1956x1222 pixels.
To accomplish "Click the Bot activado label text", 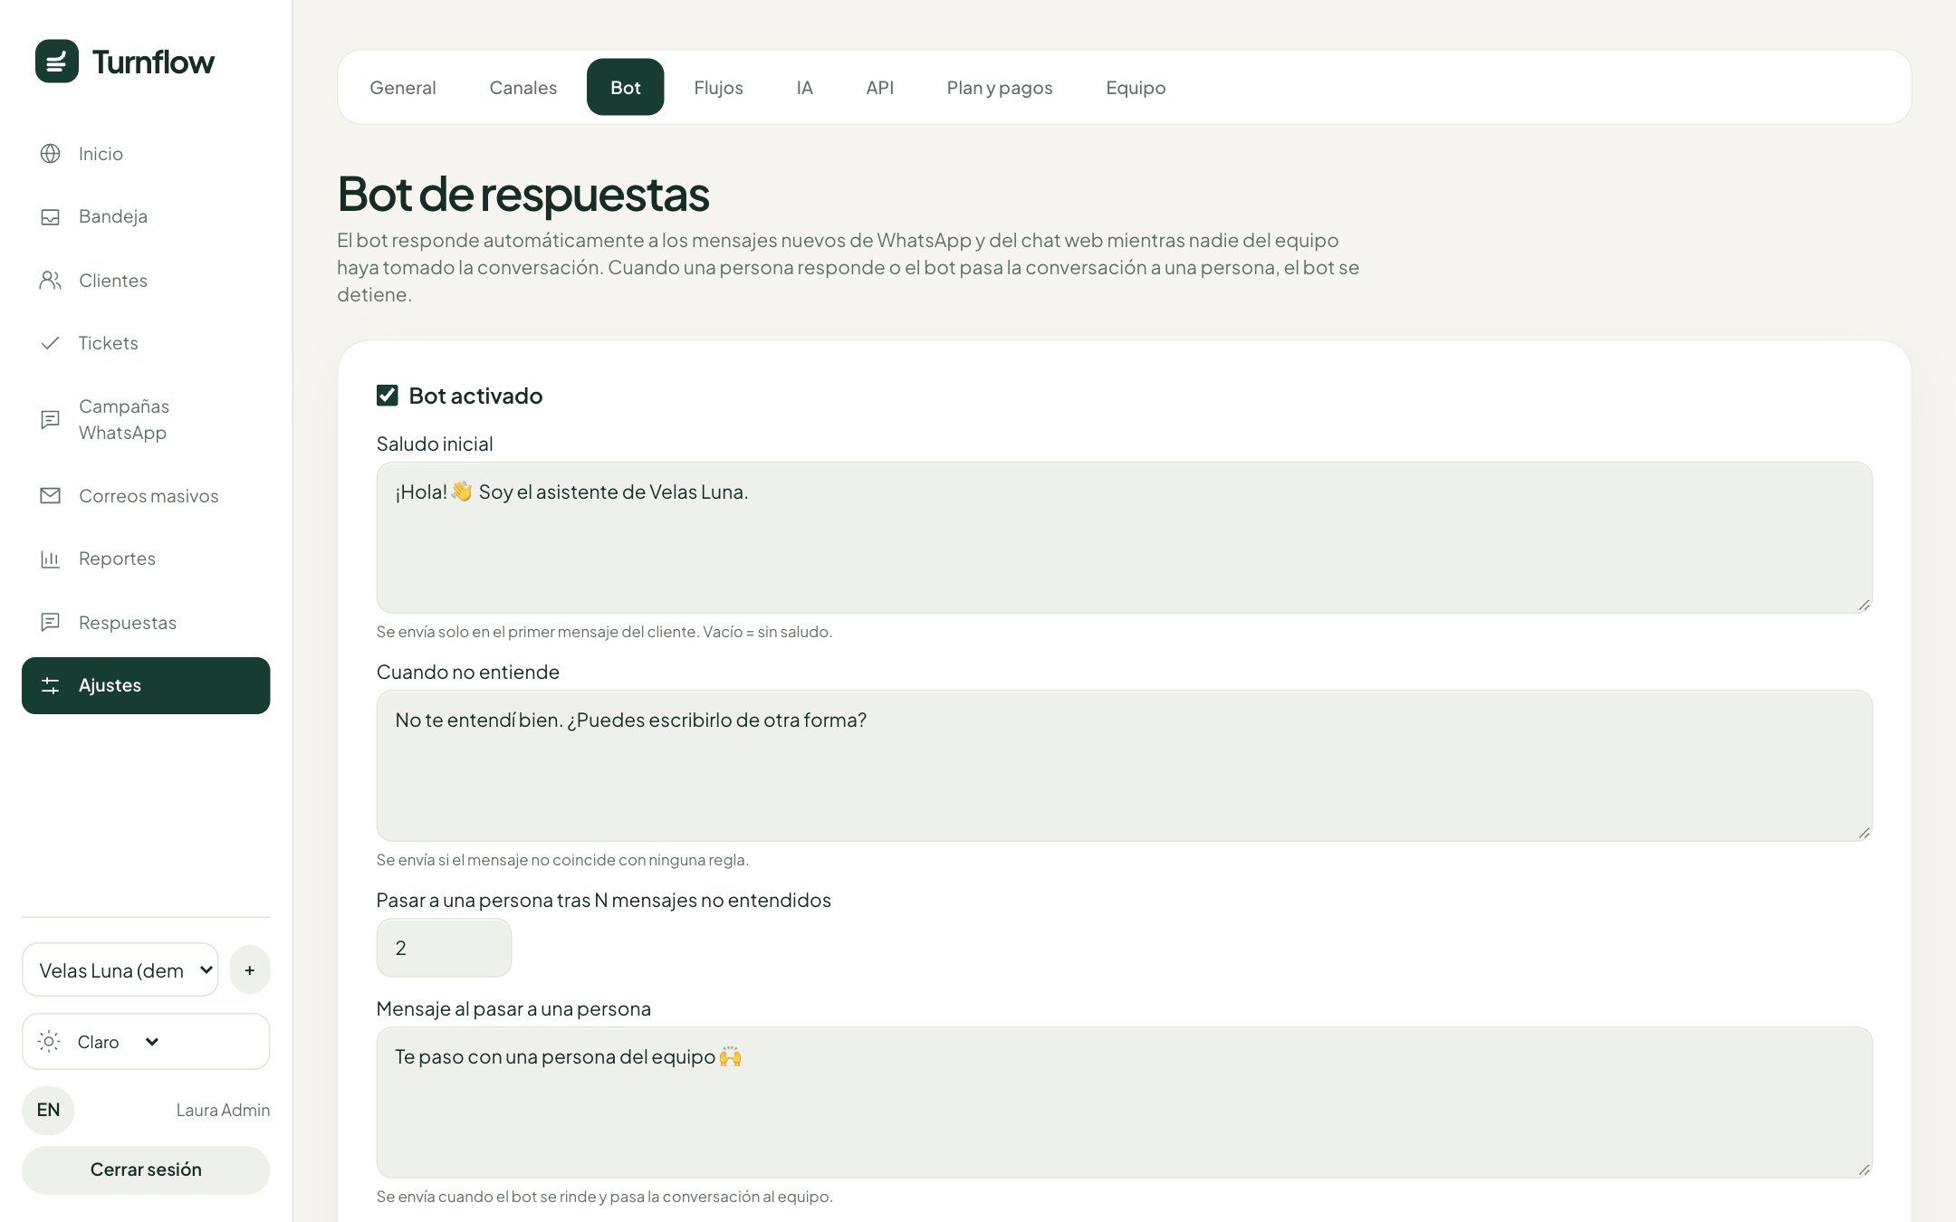I will [x=475, y=396].
